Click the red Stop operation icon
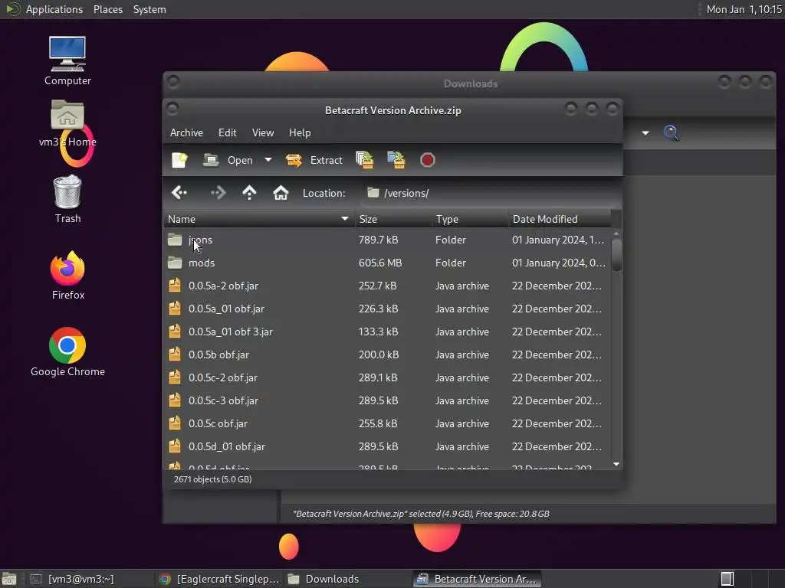Image resolution: width=785 pixels, height=588 pixels. (427, 160)
